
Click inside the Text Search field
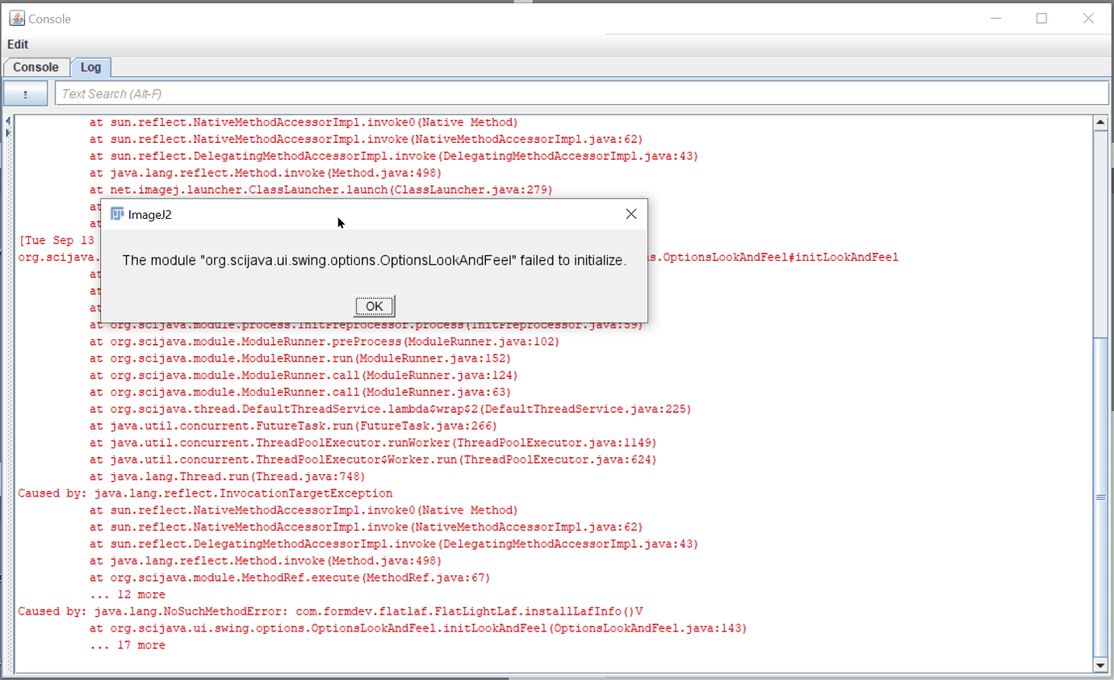(x=242, y=93)
